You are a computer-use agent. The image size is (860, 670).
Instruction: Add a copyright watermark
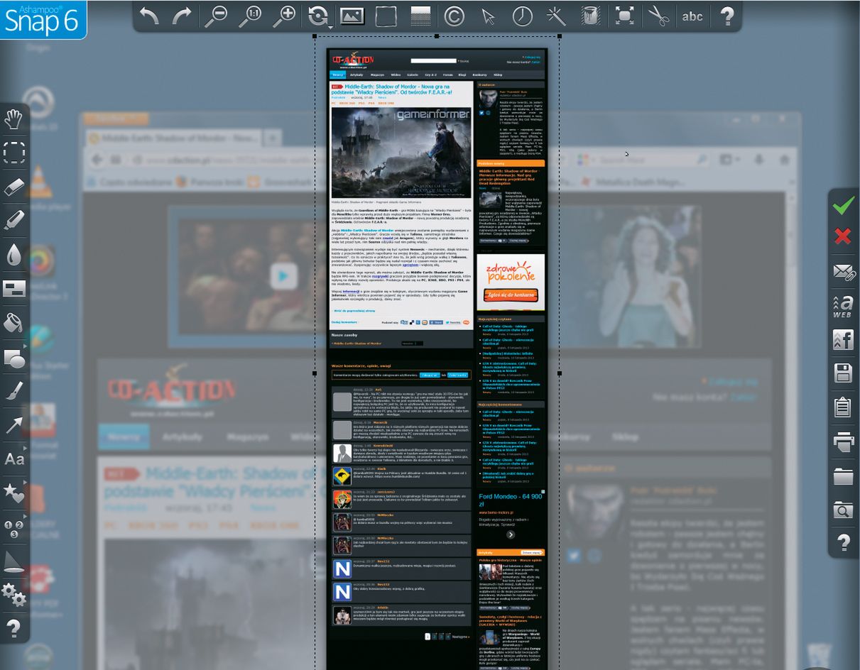[x=455, y=16]
